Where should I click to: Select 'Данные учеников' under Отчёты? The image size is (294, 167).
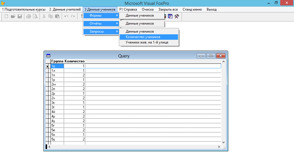(142, 23)
